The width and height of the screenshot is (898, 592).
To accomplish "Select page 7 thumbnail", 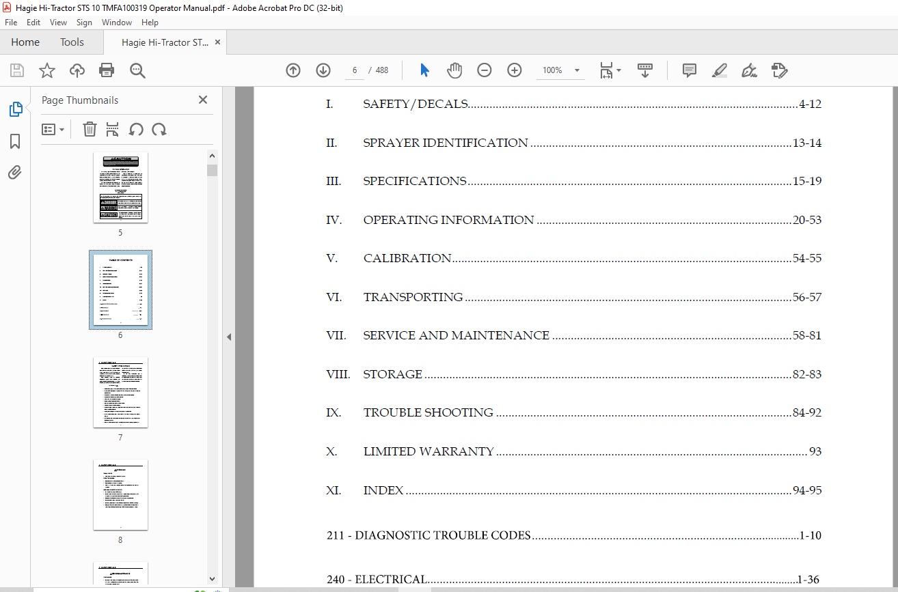I will (120, 393).
